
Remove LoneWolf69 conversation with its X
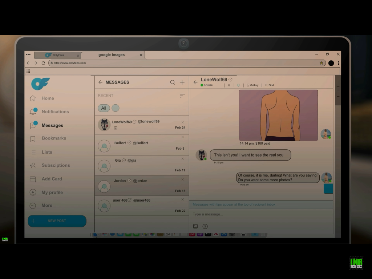click(x=183, y=122)
